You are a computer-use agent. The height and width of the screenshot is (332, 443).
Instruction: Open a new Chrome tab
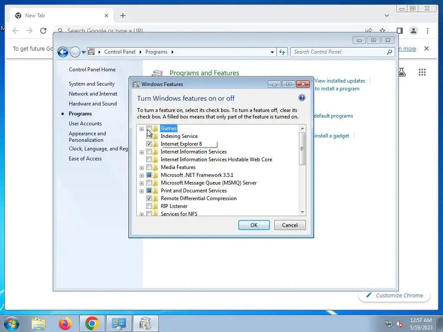tap(122, 16)
